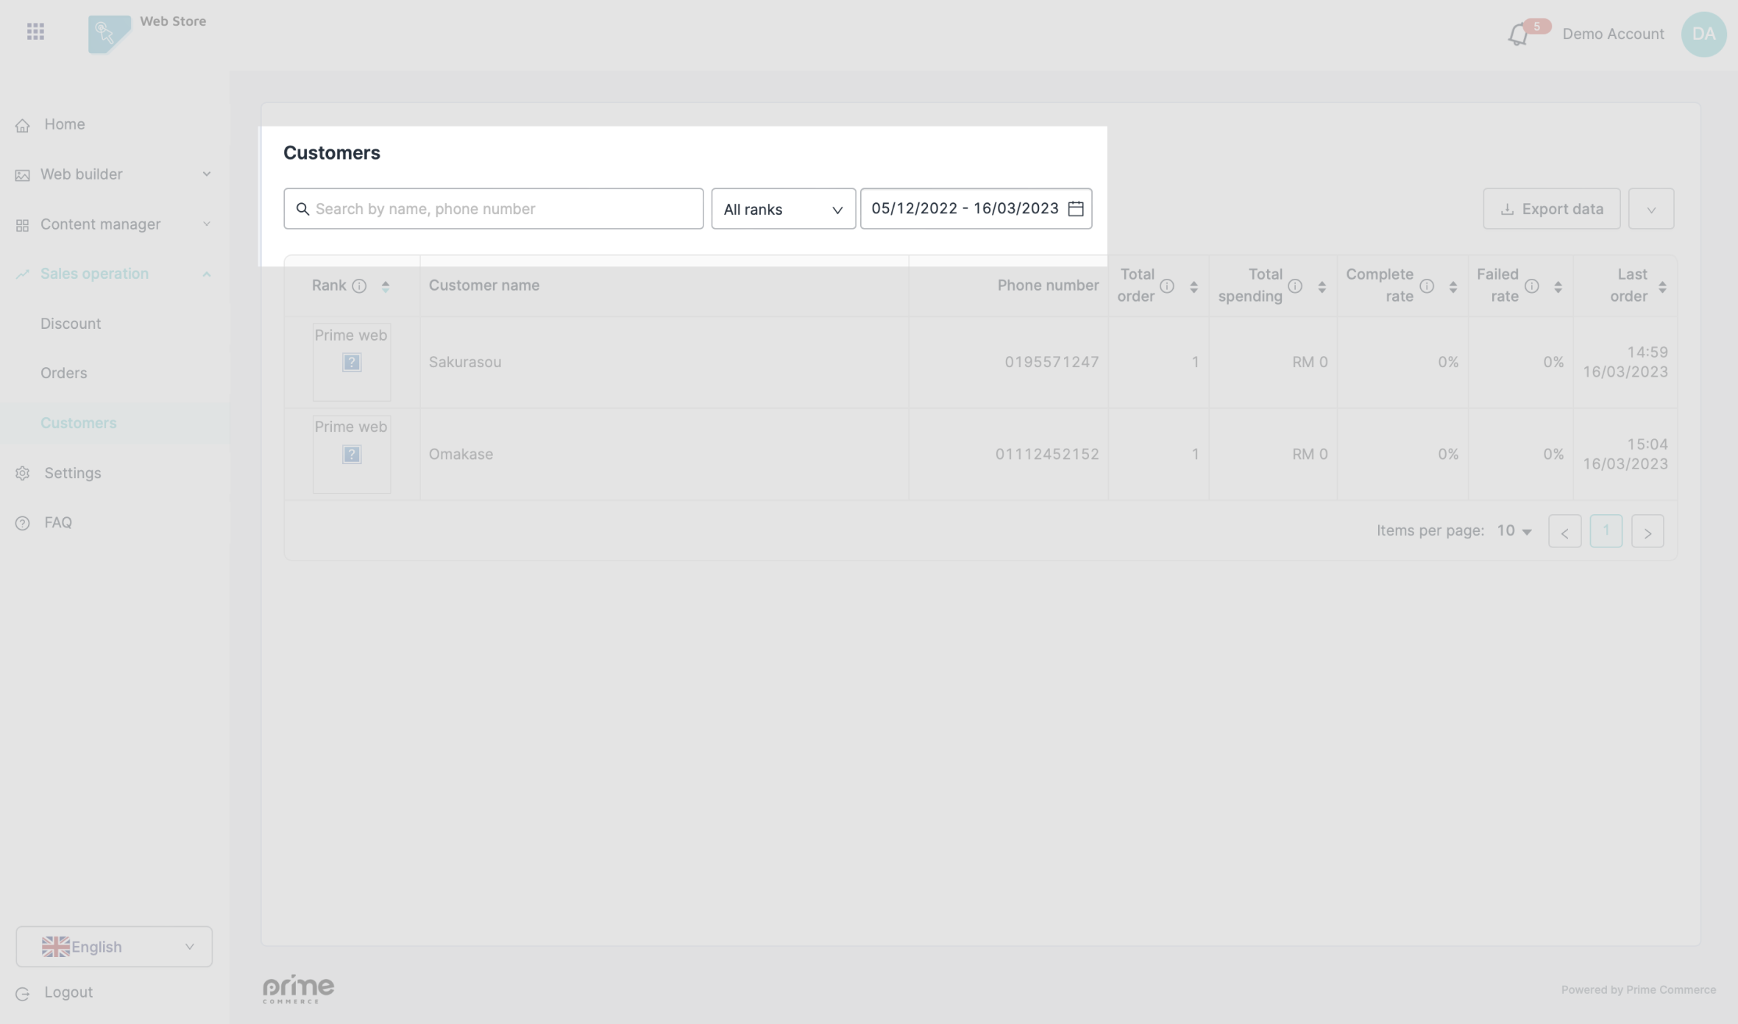
Task: Go to next page arrow
Action: click(x=1647, y=532)
